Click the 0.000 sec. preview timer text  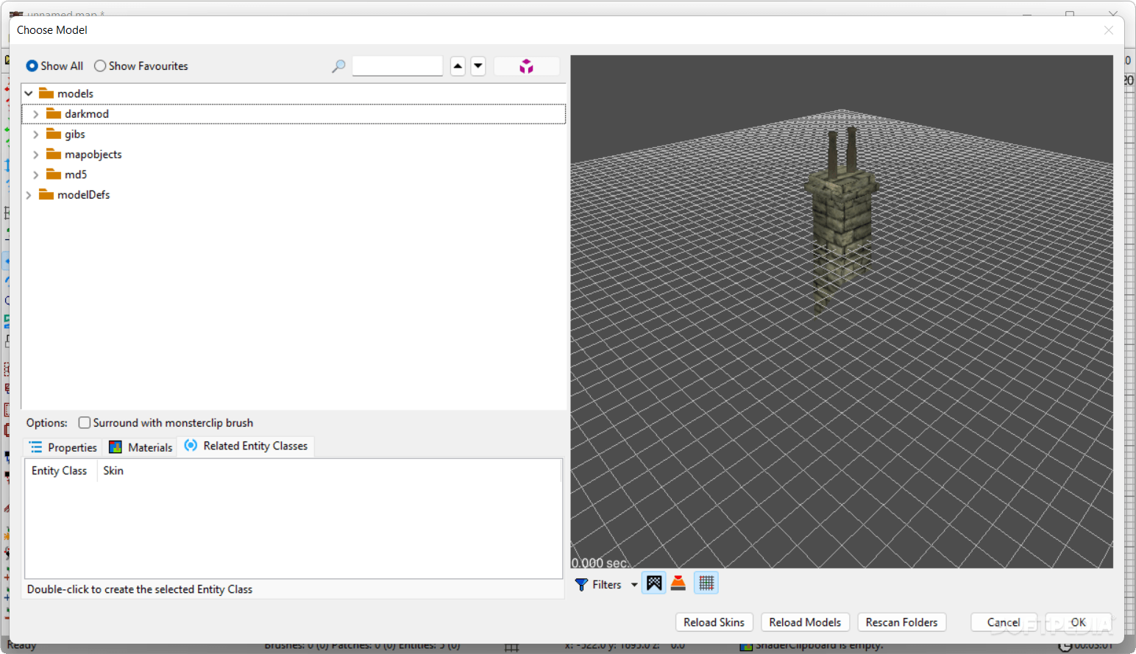tap(600, 563)
